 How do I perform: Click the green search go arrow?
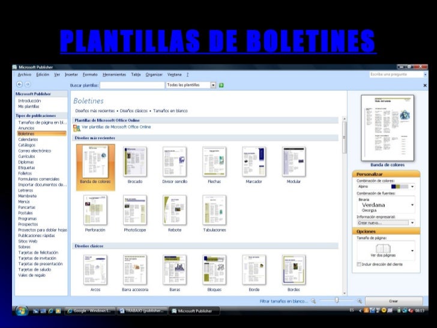[x=222, y=85]
